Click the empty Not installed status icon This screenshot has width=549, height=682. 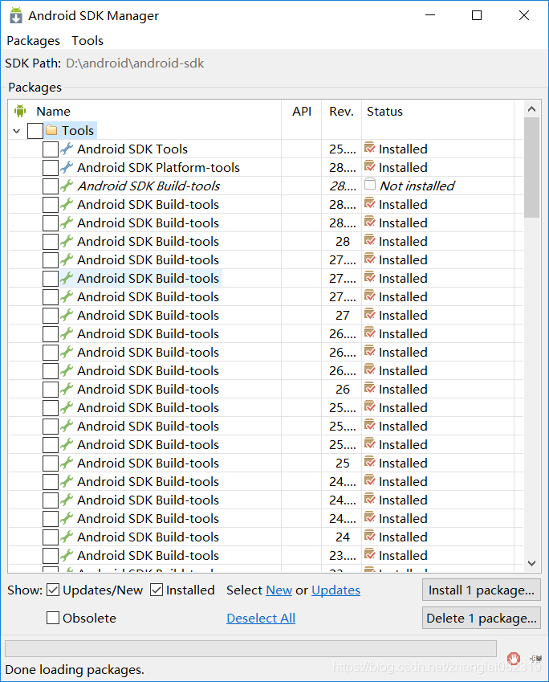point(370,184)
